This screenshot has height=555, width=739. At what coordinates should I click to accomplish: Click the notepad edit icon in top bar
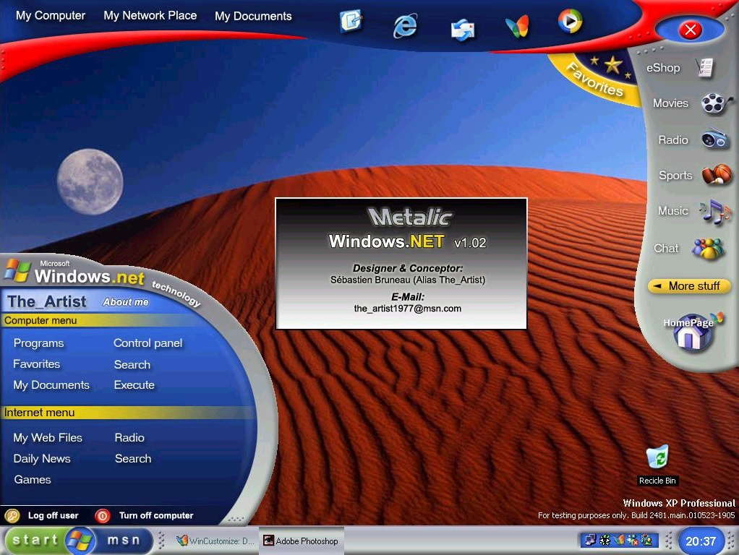click(x=351, y=21)
